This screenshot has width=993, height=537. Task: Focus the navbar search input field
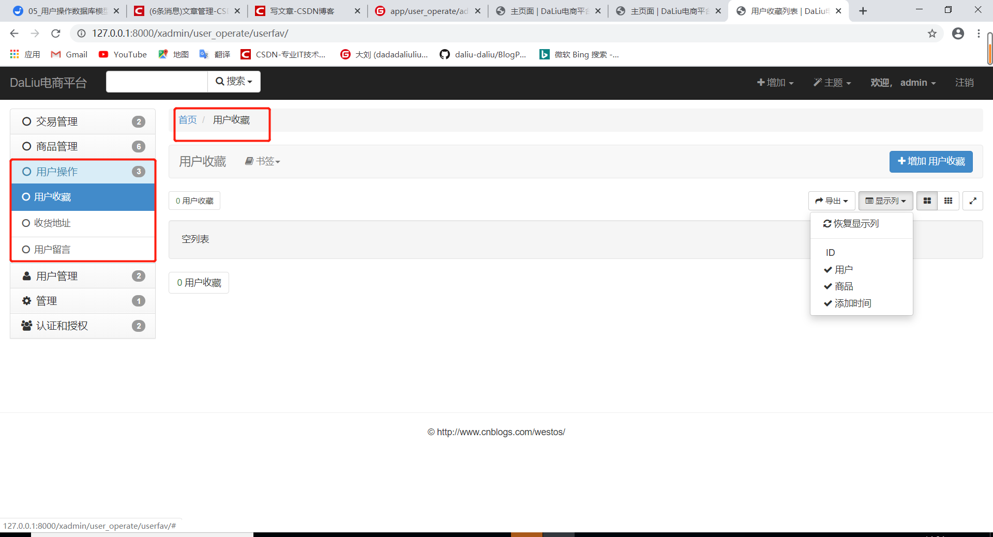coord(157,82)
